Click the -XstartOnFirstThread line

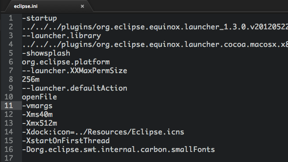[66, 141]
